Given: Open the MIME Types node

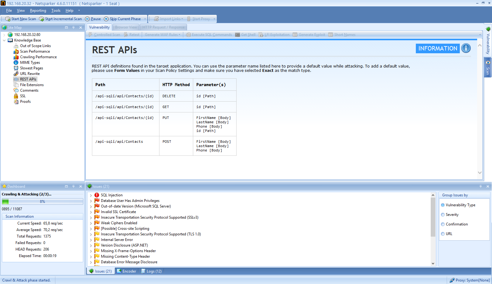Looking at the screenshot, I should pos(30,63).
